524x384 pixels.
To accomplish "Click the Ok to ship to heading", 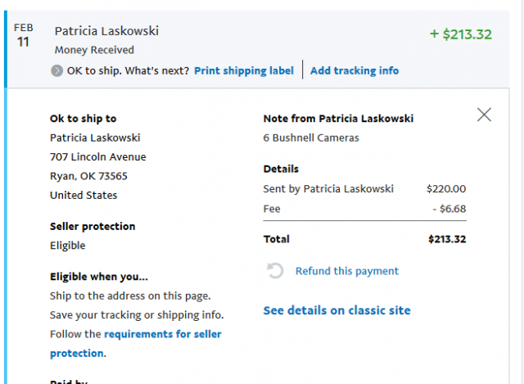I will [x=84, y=119].
